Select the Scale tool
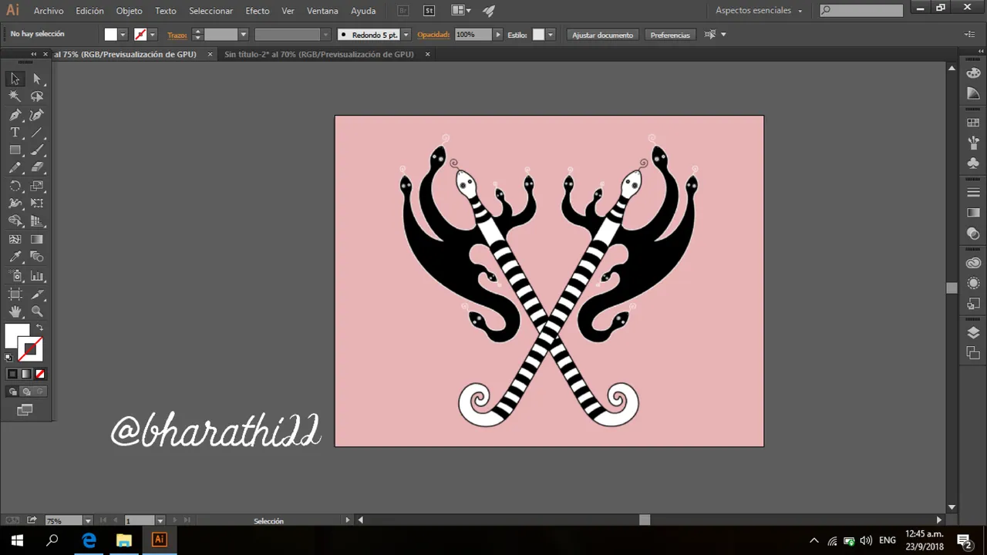This screenshot has width=987, height=555. [x=37, y=186]
